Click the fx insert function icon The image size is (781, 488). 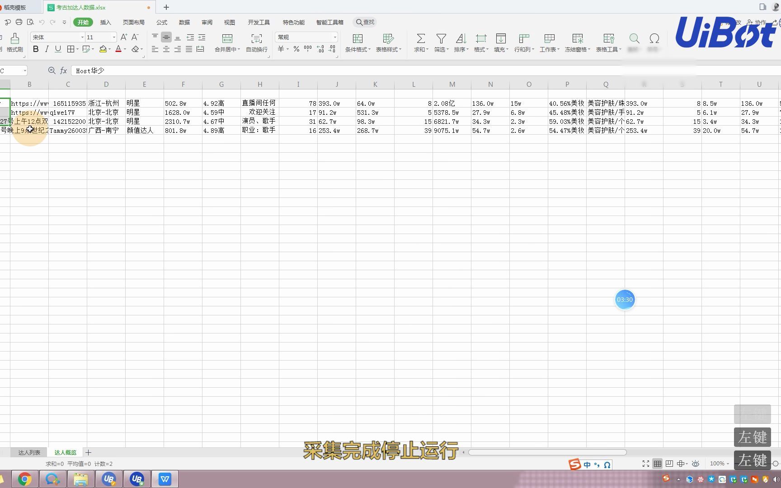point(63,70)
